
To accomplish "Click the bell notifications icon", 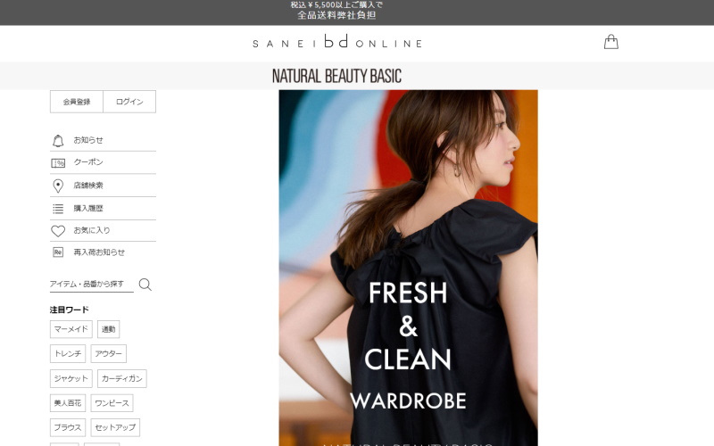I will tap(58, 140).
